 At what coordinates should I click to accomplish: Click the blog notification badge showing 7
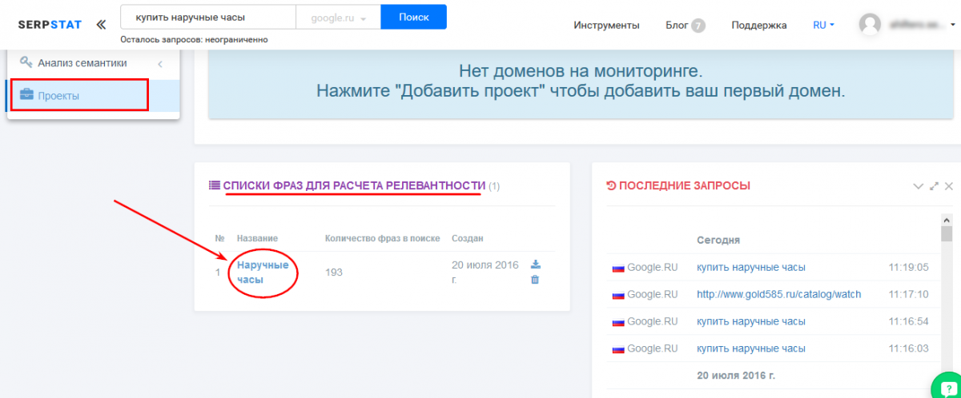pos(698,26)
